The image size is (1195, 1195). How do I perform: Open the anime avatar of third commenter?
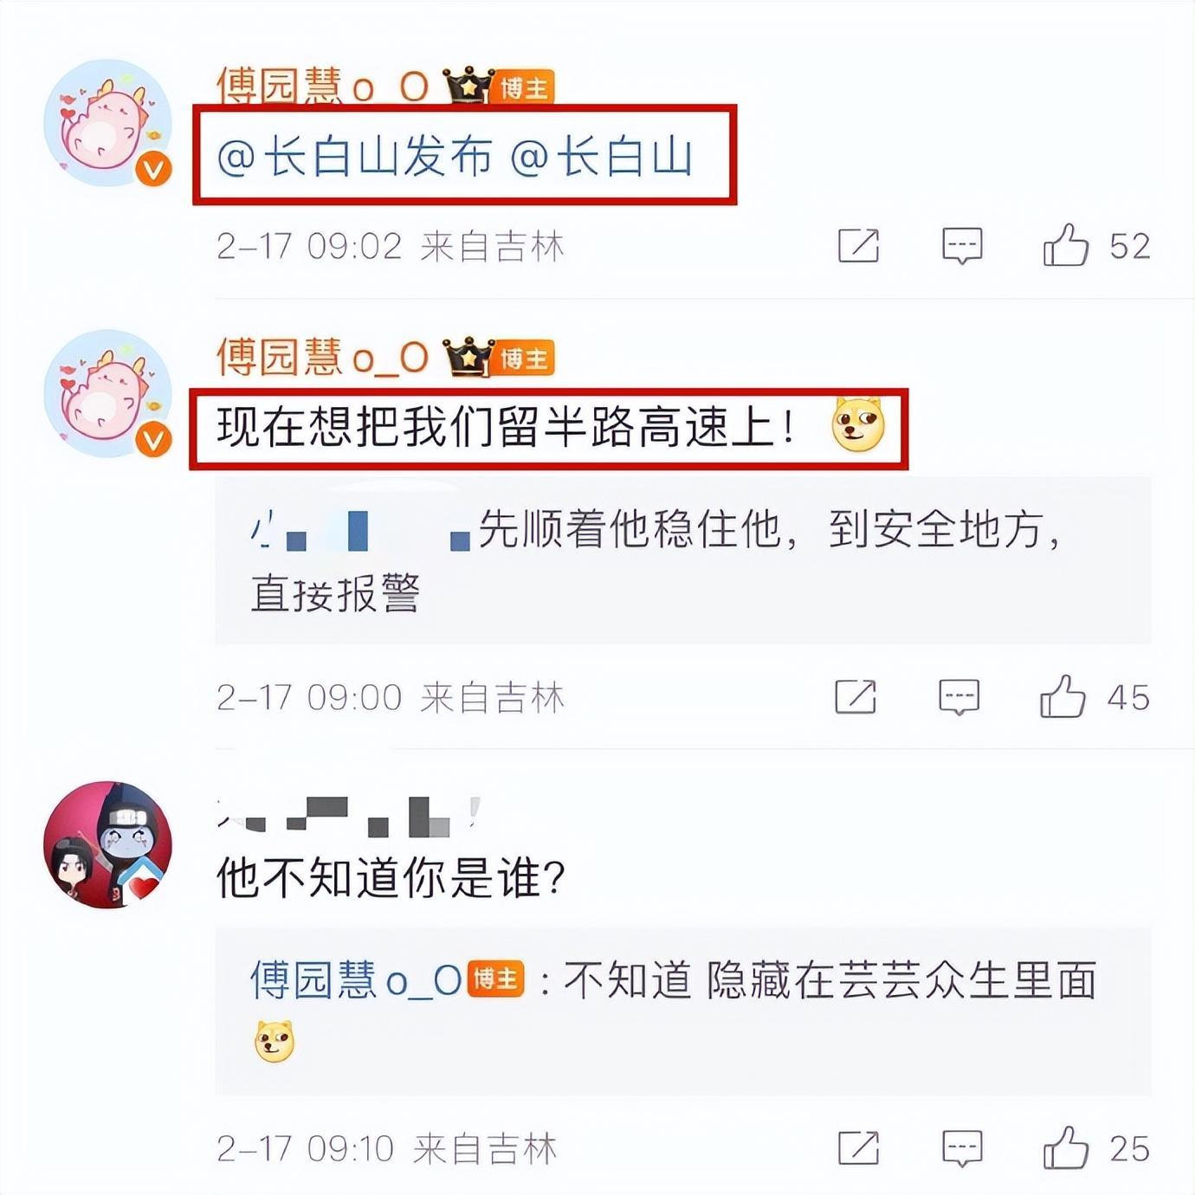(x=108, y=844)
